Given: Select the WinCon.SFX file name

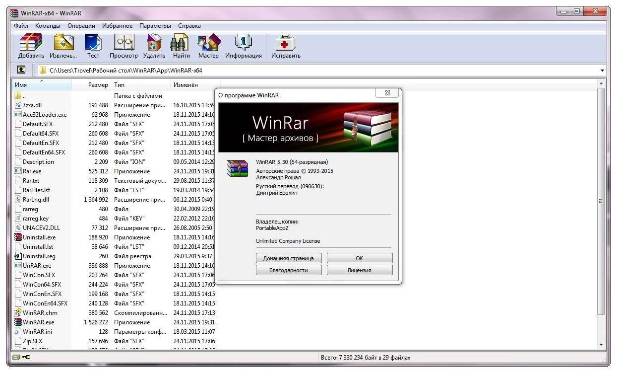Looking at the screenshot, I should pos(39,275).
